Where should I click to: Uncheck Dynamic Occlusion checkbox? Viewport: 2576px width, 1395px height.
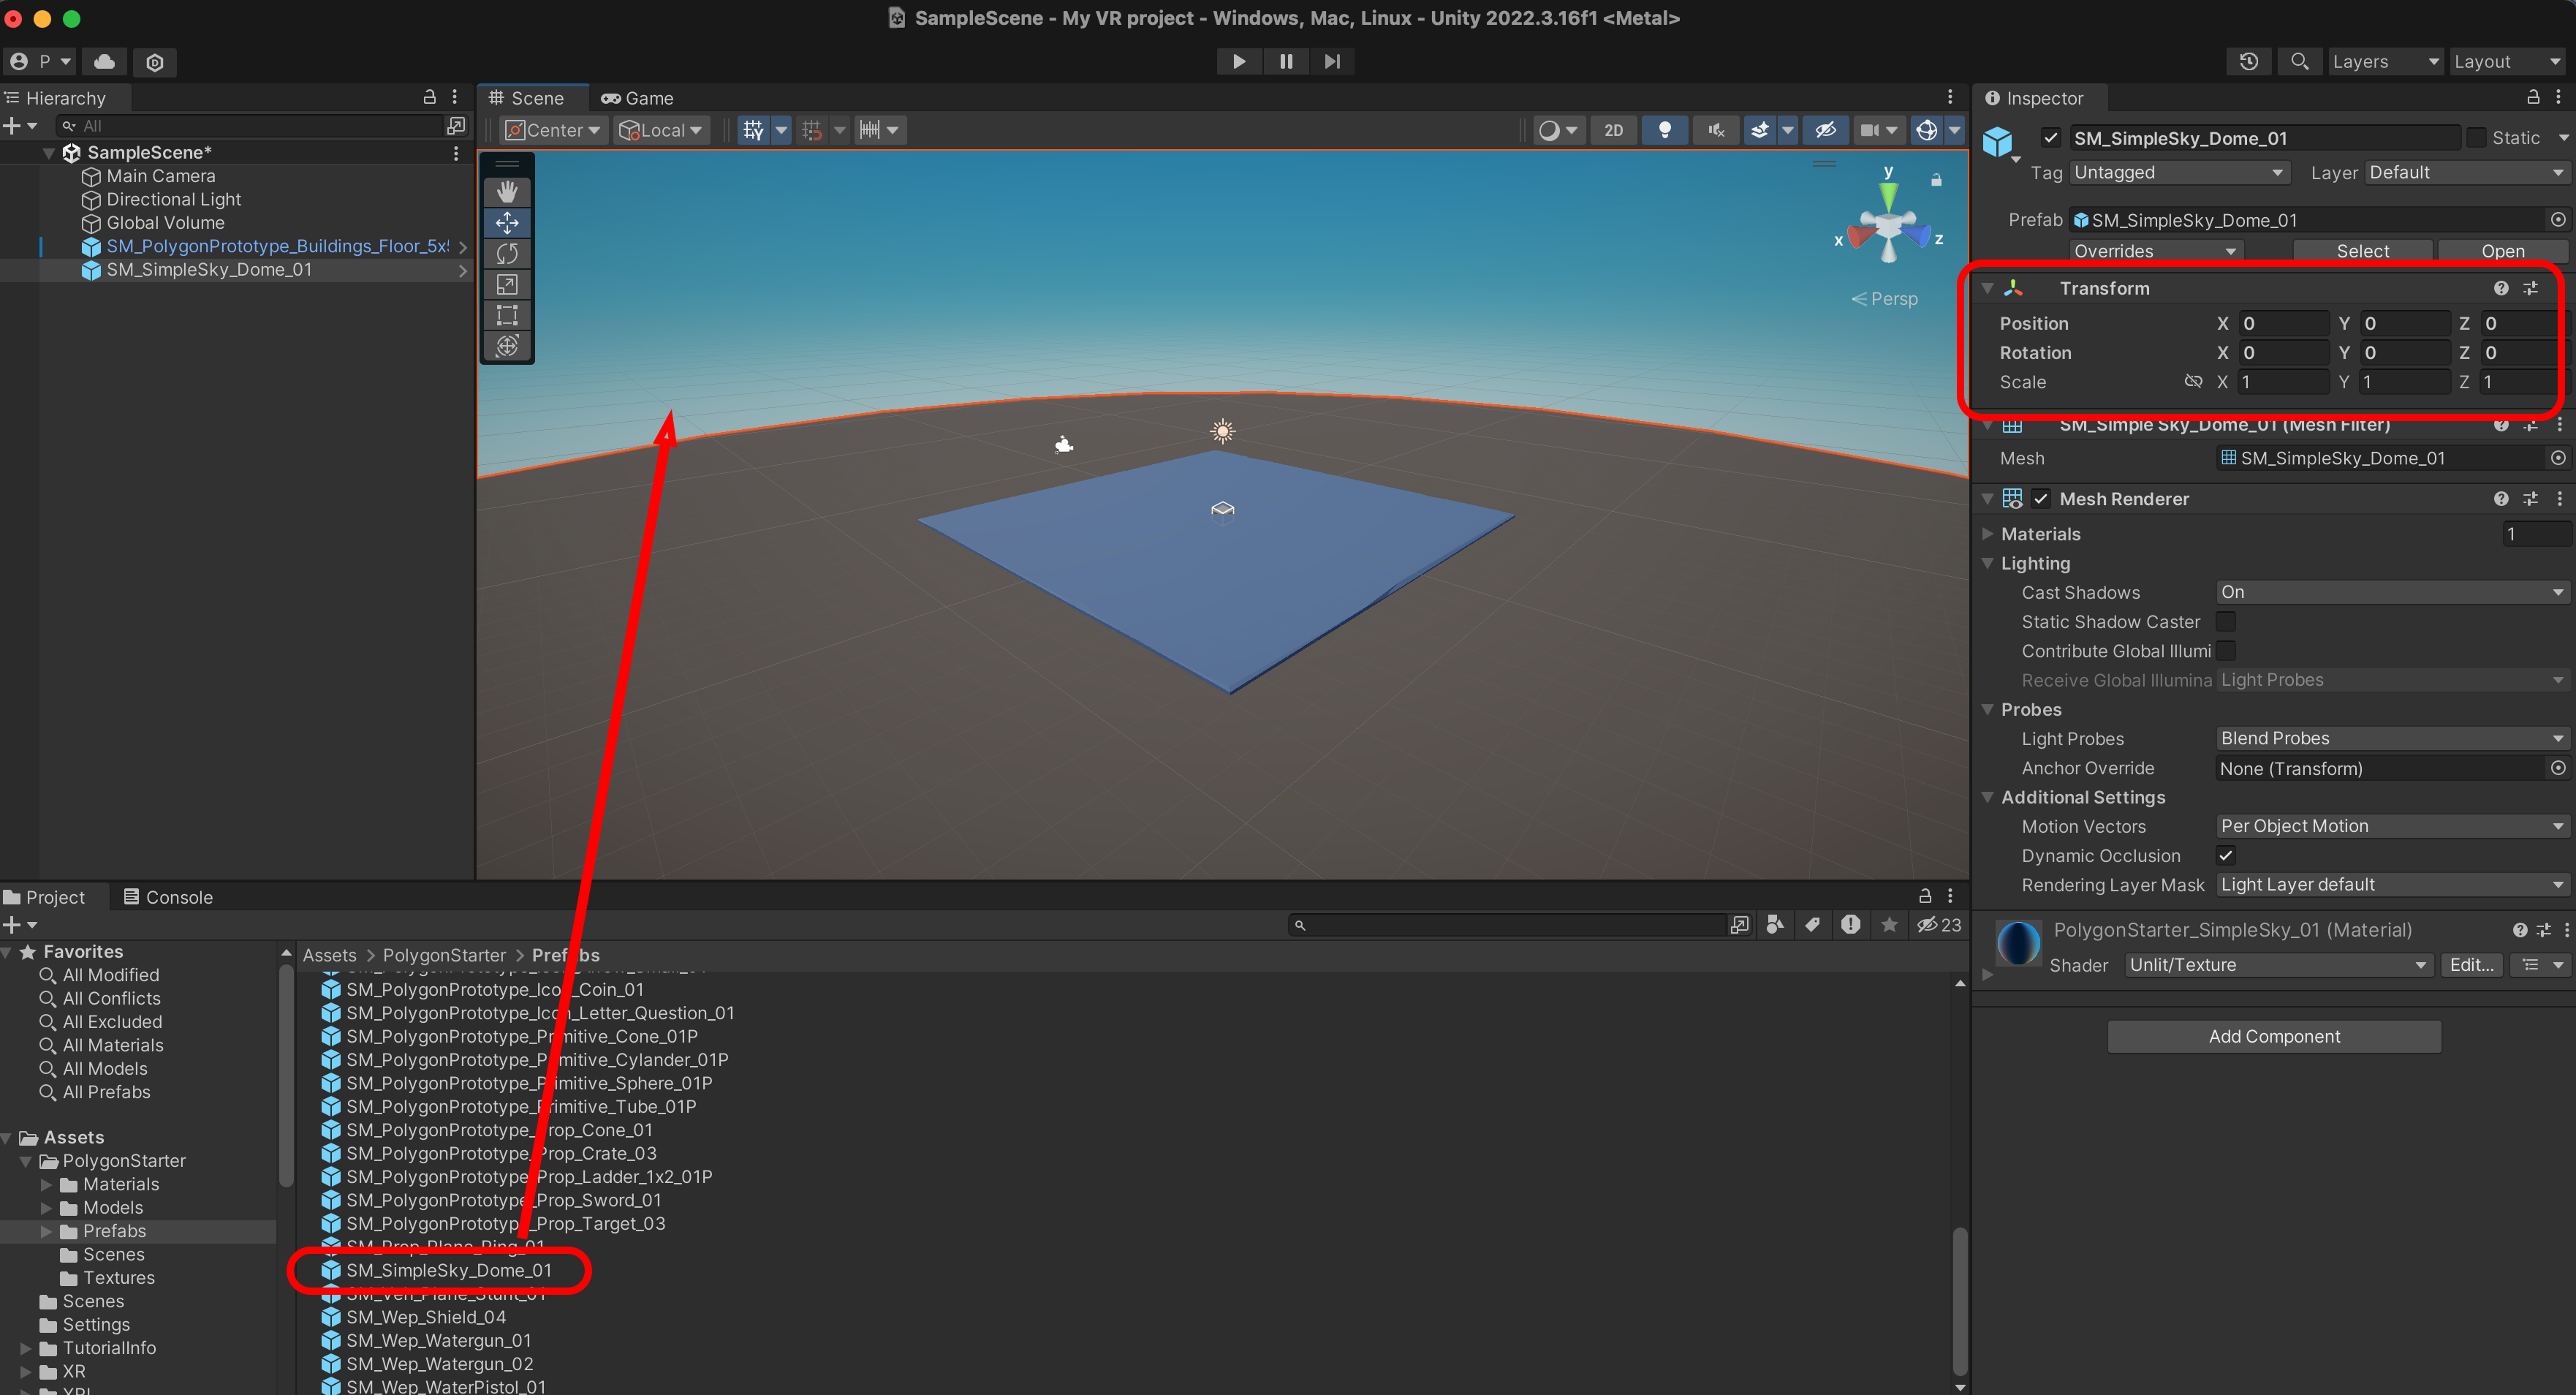(x=2226, y=855)
